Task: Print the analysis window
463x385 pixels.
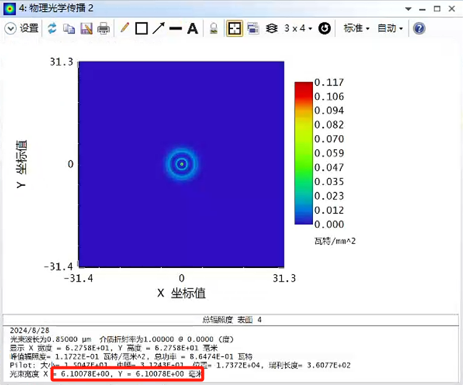Action: click(104, 28)
